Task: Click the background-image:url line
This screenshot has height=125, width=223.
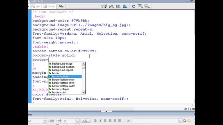Action: click(x=81, y=25)
